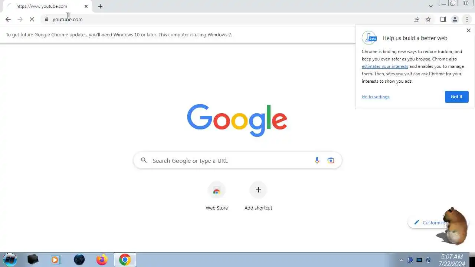Screen dimensions: 475x267
Task: Click the Google logo
Action: (237, 120)
